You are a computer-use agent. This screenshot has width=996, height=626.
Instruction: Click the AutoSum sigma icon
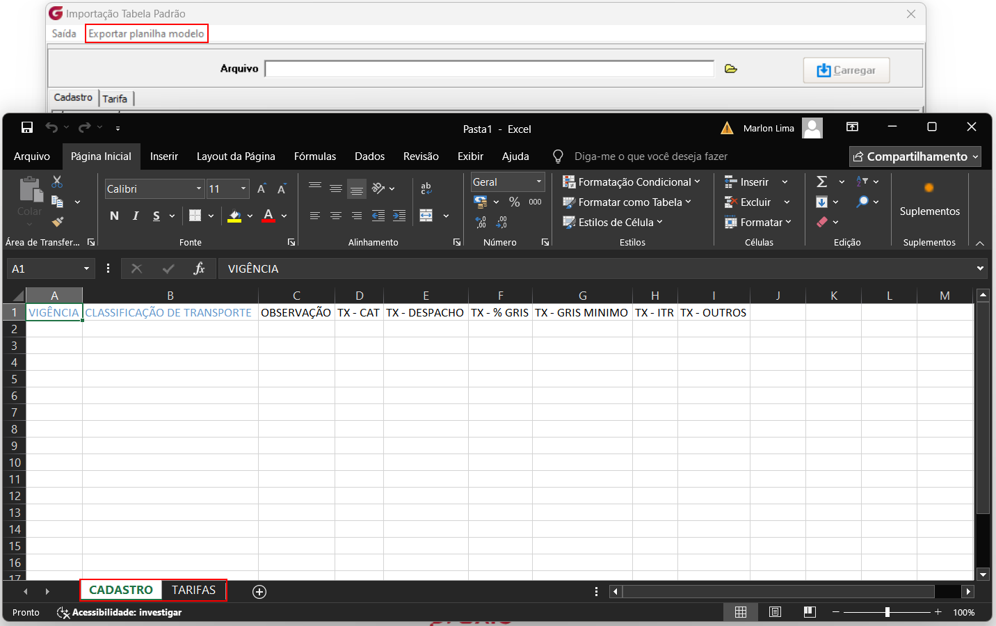[x=822, y=182]
